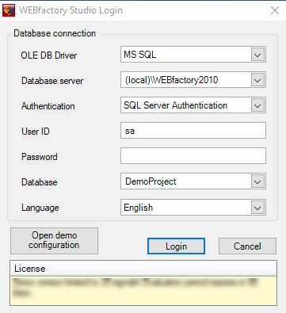Screen dimensions: 286x313
Task: Click Open demo configuration button
Action: [x=54, y=241]
